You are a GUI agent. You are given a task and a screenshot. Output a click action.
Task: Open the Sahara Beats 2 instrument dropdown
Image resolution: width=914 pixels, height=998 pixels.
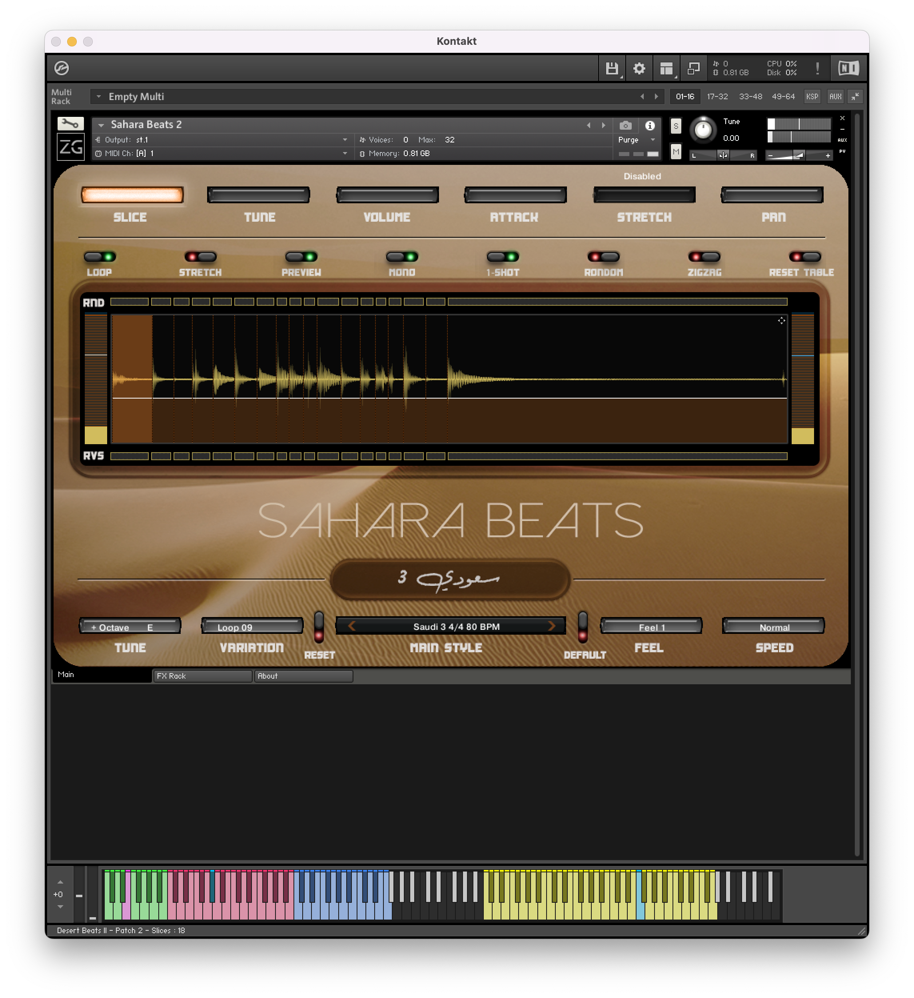[x=101, y=125]
